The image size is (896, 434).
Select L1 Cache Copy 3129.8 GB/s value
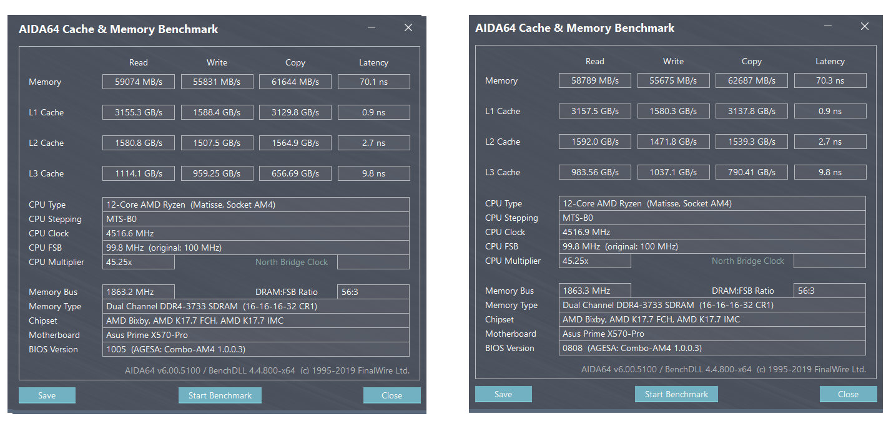click(x=295, y=112)
